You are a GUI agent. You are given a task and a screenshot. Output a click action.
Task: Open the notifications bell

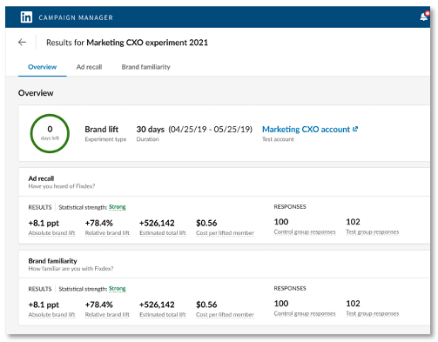tap(424, 17)
